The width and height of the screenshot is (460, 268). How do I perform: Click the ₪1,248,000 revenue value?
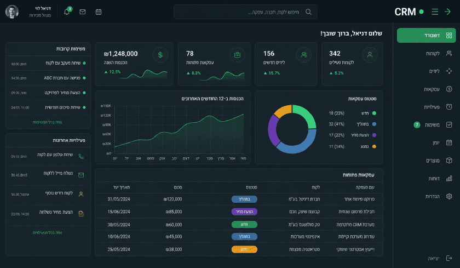121,54
